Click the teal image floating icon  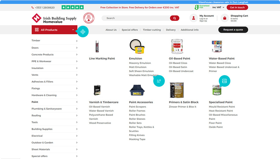coord(224,81)
